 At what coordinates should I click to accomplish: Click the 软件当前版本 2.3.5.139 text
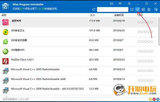pos(16,99)
